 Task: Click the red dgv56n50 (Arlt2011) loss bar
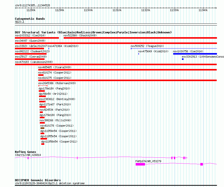tap(42, 96)
